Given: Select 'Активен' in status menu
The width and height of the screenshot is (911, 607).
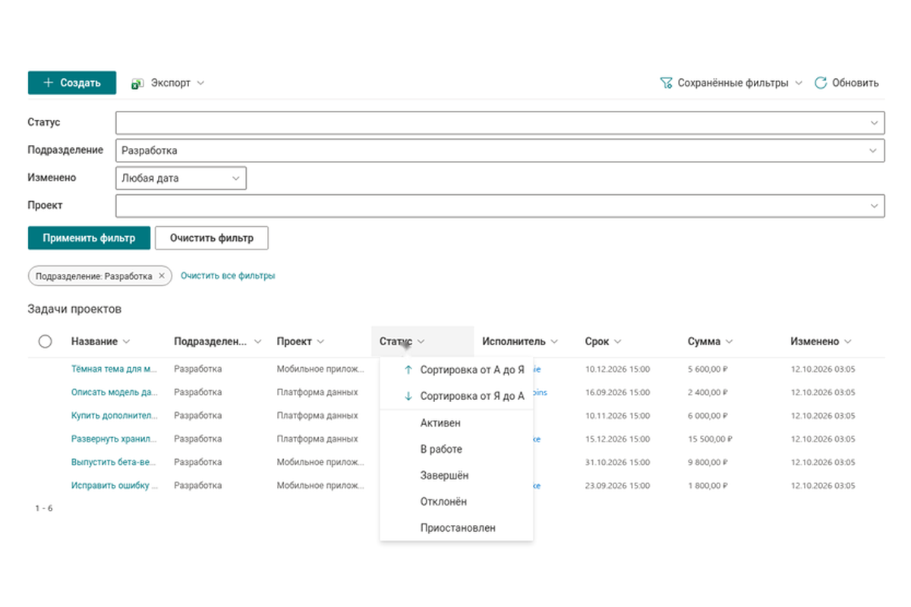Looking at the screenshot, I should (456, 423).
